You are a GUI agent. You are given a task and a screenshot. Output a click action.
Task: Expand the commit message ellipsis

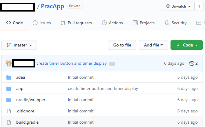[x=112, y=64]
